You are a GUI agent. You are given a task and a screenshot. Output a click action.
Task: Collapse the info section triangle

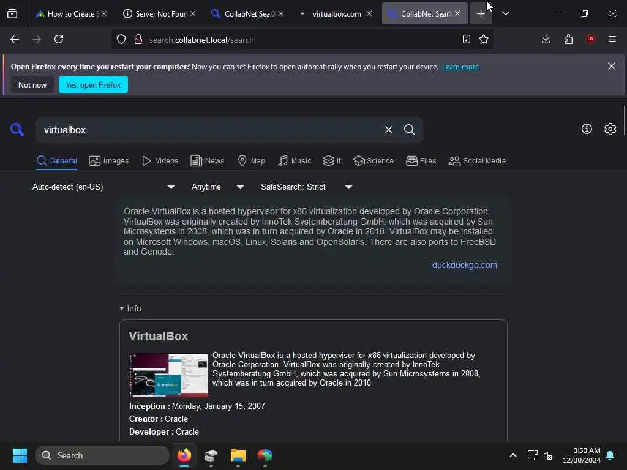tap(122, 308)
